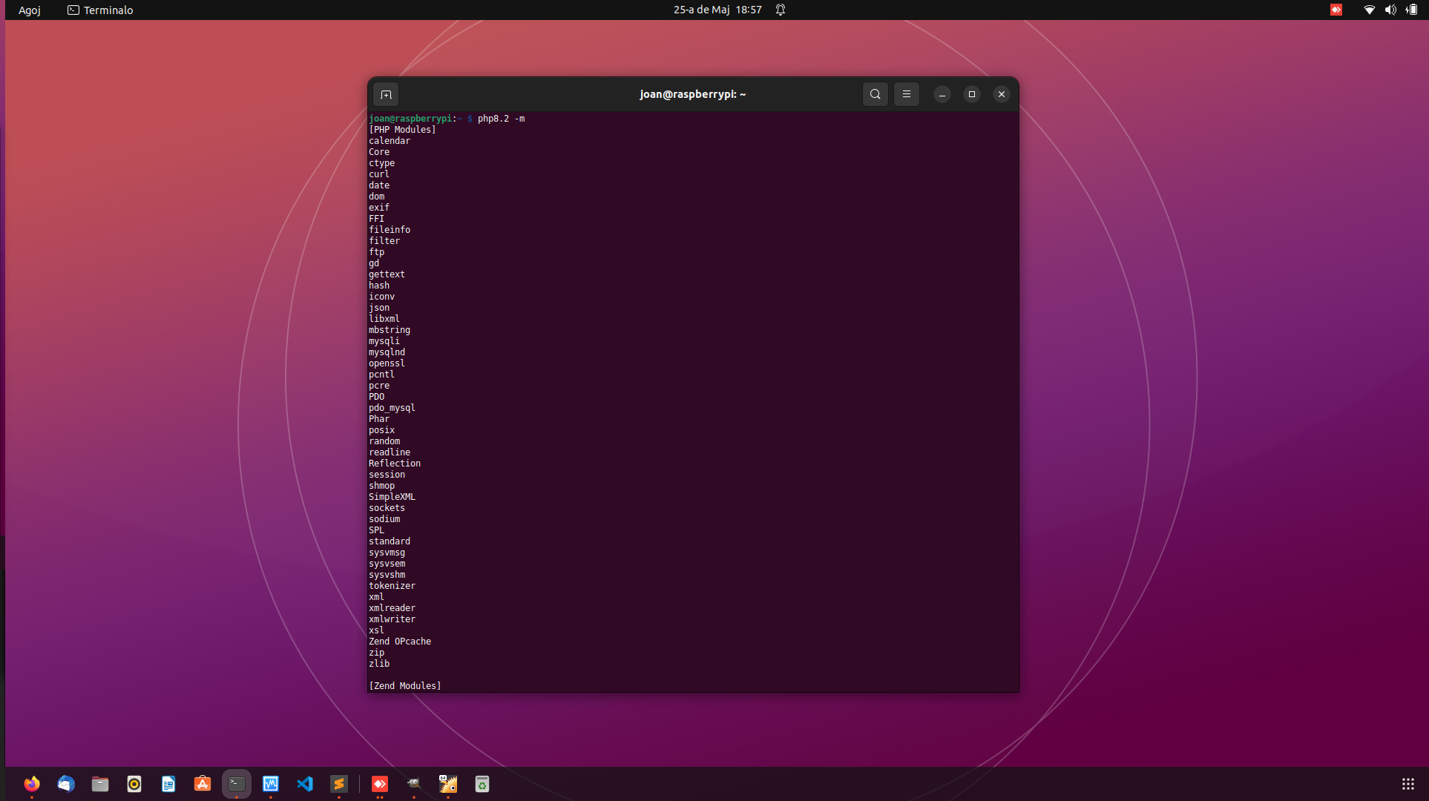This screenshot has height=801, width=1429.
Task: Open the Trash in dock
Action: 482,784
